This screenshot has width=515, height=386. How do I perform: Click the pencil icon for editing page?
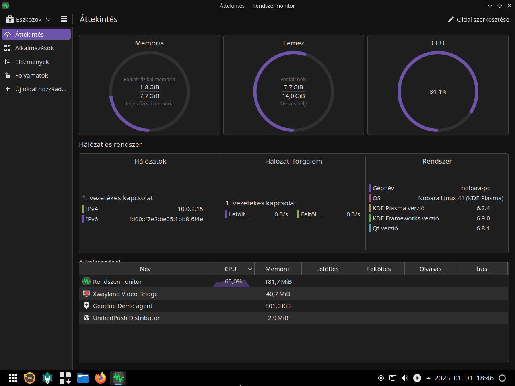451,19
